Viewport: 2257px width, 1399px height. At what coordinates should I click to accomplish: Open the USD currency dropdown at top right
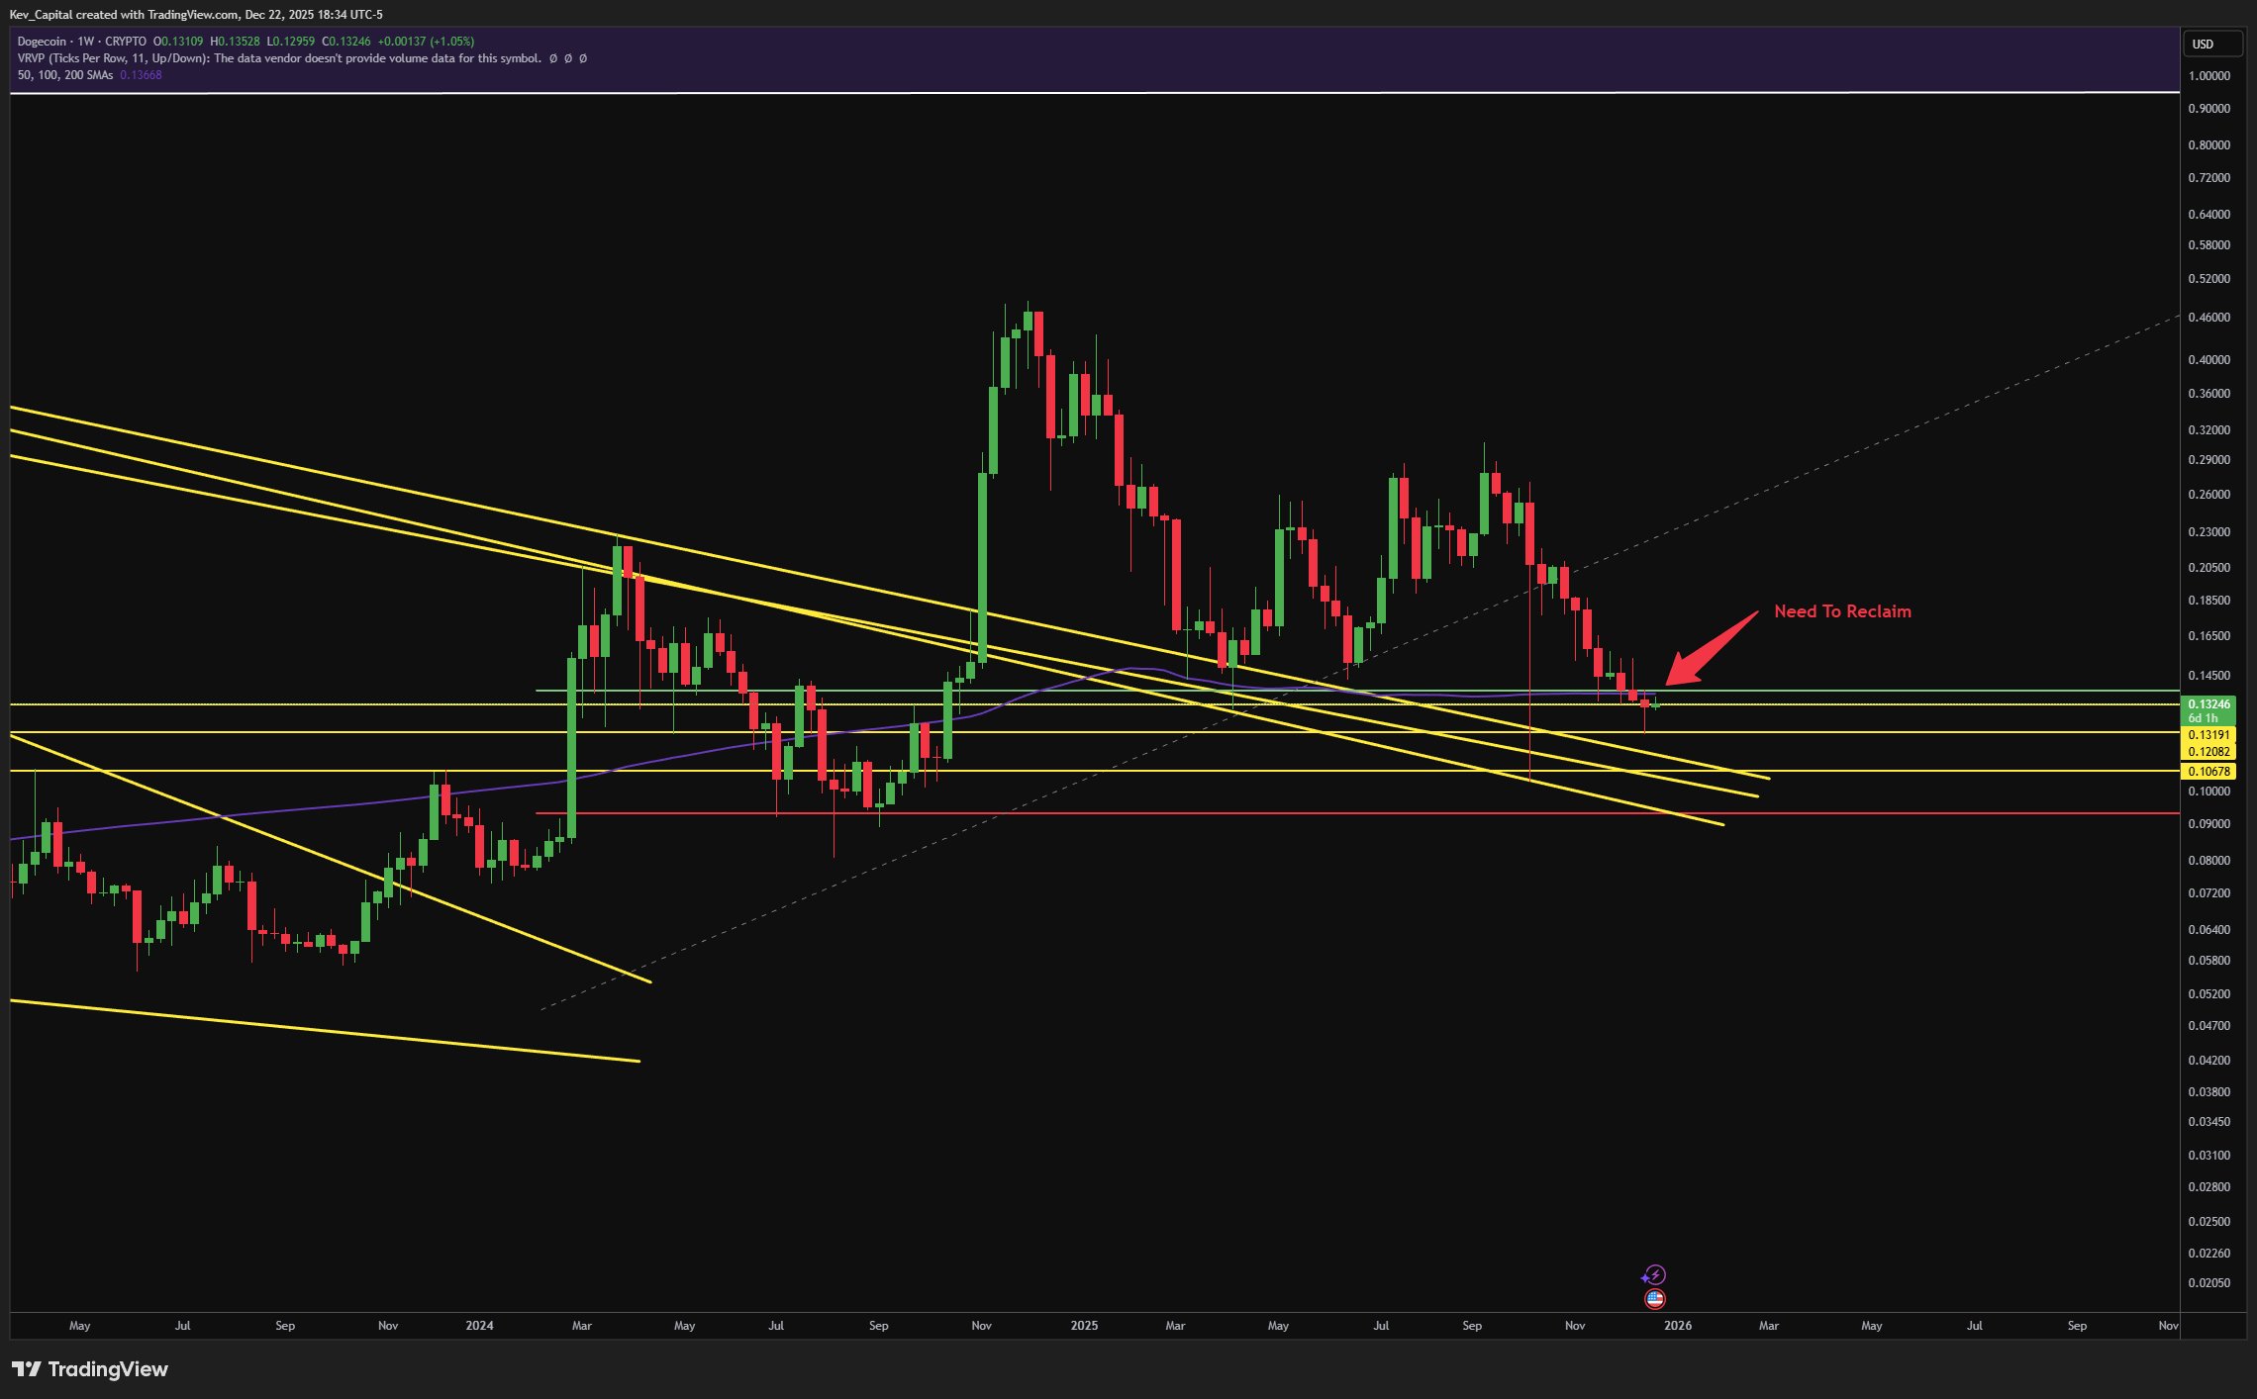coord(2213,44)
